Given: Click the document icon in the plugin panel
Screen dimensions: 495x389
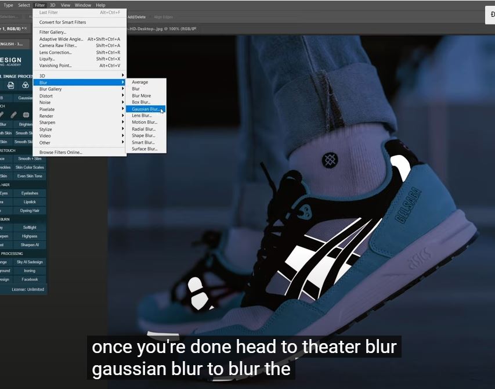Looking at the screenshot, I should tap(11, 85).
